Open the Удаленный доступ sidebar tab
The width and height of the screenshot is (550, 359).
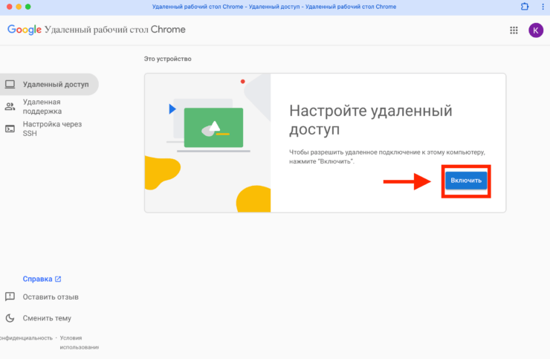pyautogui.click(x=49, y=84)
